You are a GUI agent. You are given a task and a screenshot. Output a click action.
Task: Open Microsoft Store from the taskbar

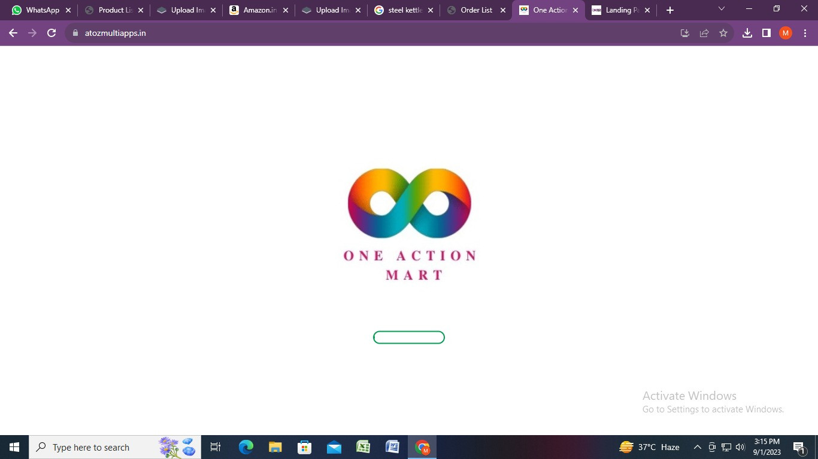pos(305,447)
